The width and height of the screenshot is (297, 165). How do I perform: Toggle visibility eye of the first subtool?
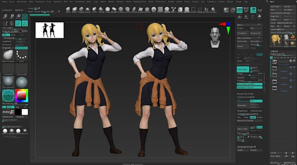(x=294, y=61)
